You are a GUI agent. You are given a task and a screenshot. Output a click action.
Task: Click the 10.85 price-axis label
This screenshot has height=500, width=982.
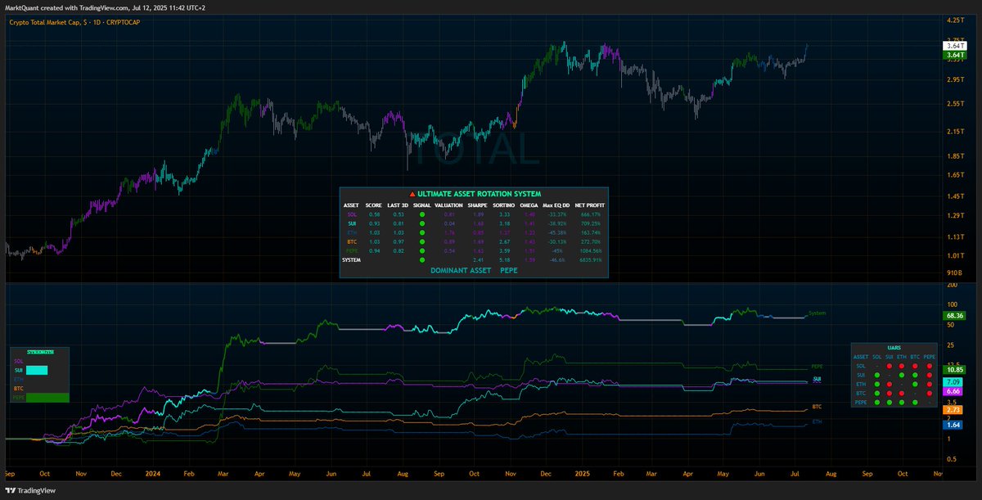tap(954, 370)
